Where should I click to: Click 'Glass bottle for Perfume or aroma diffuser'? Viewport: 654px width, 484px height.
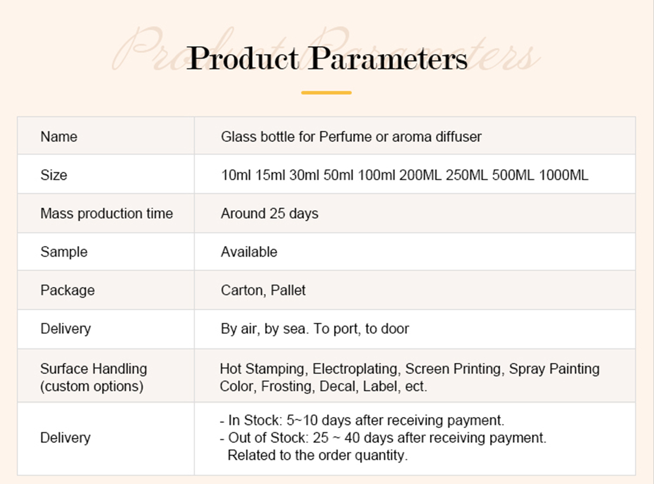pos(351,137)
